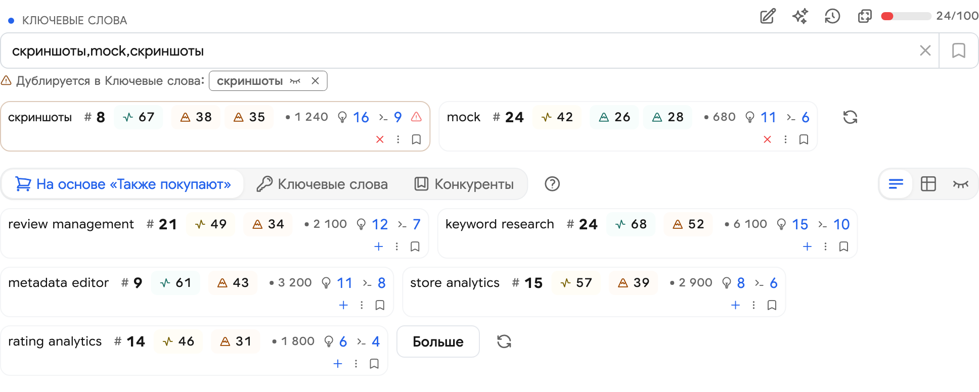Open the history clock icon
The height and width of the screenshot is (392, 979).
coord(832,16)
